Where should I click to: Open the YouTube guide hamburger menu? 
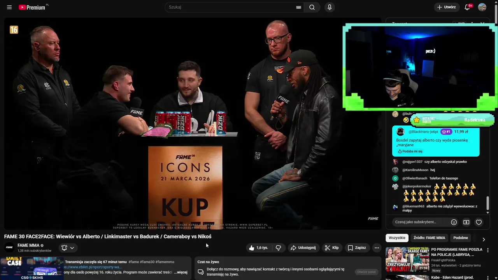[x=9, y=7]
